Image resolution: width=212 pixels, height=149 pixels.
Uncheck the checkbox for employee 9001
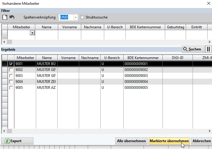[11, 64]
